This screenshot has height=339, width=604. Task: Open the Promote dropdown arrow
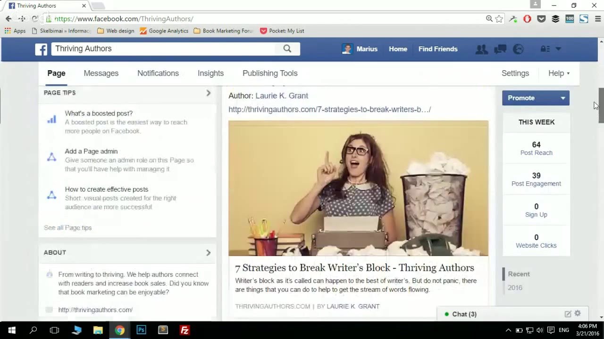click(x=563, y=98)
